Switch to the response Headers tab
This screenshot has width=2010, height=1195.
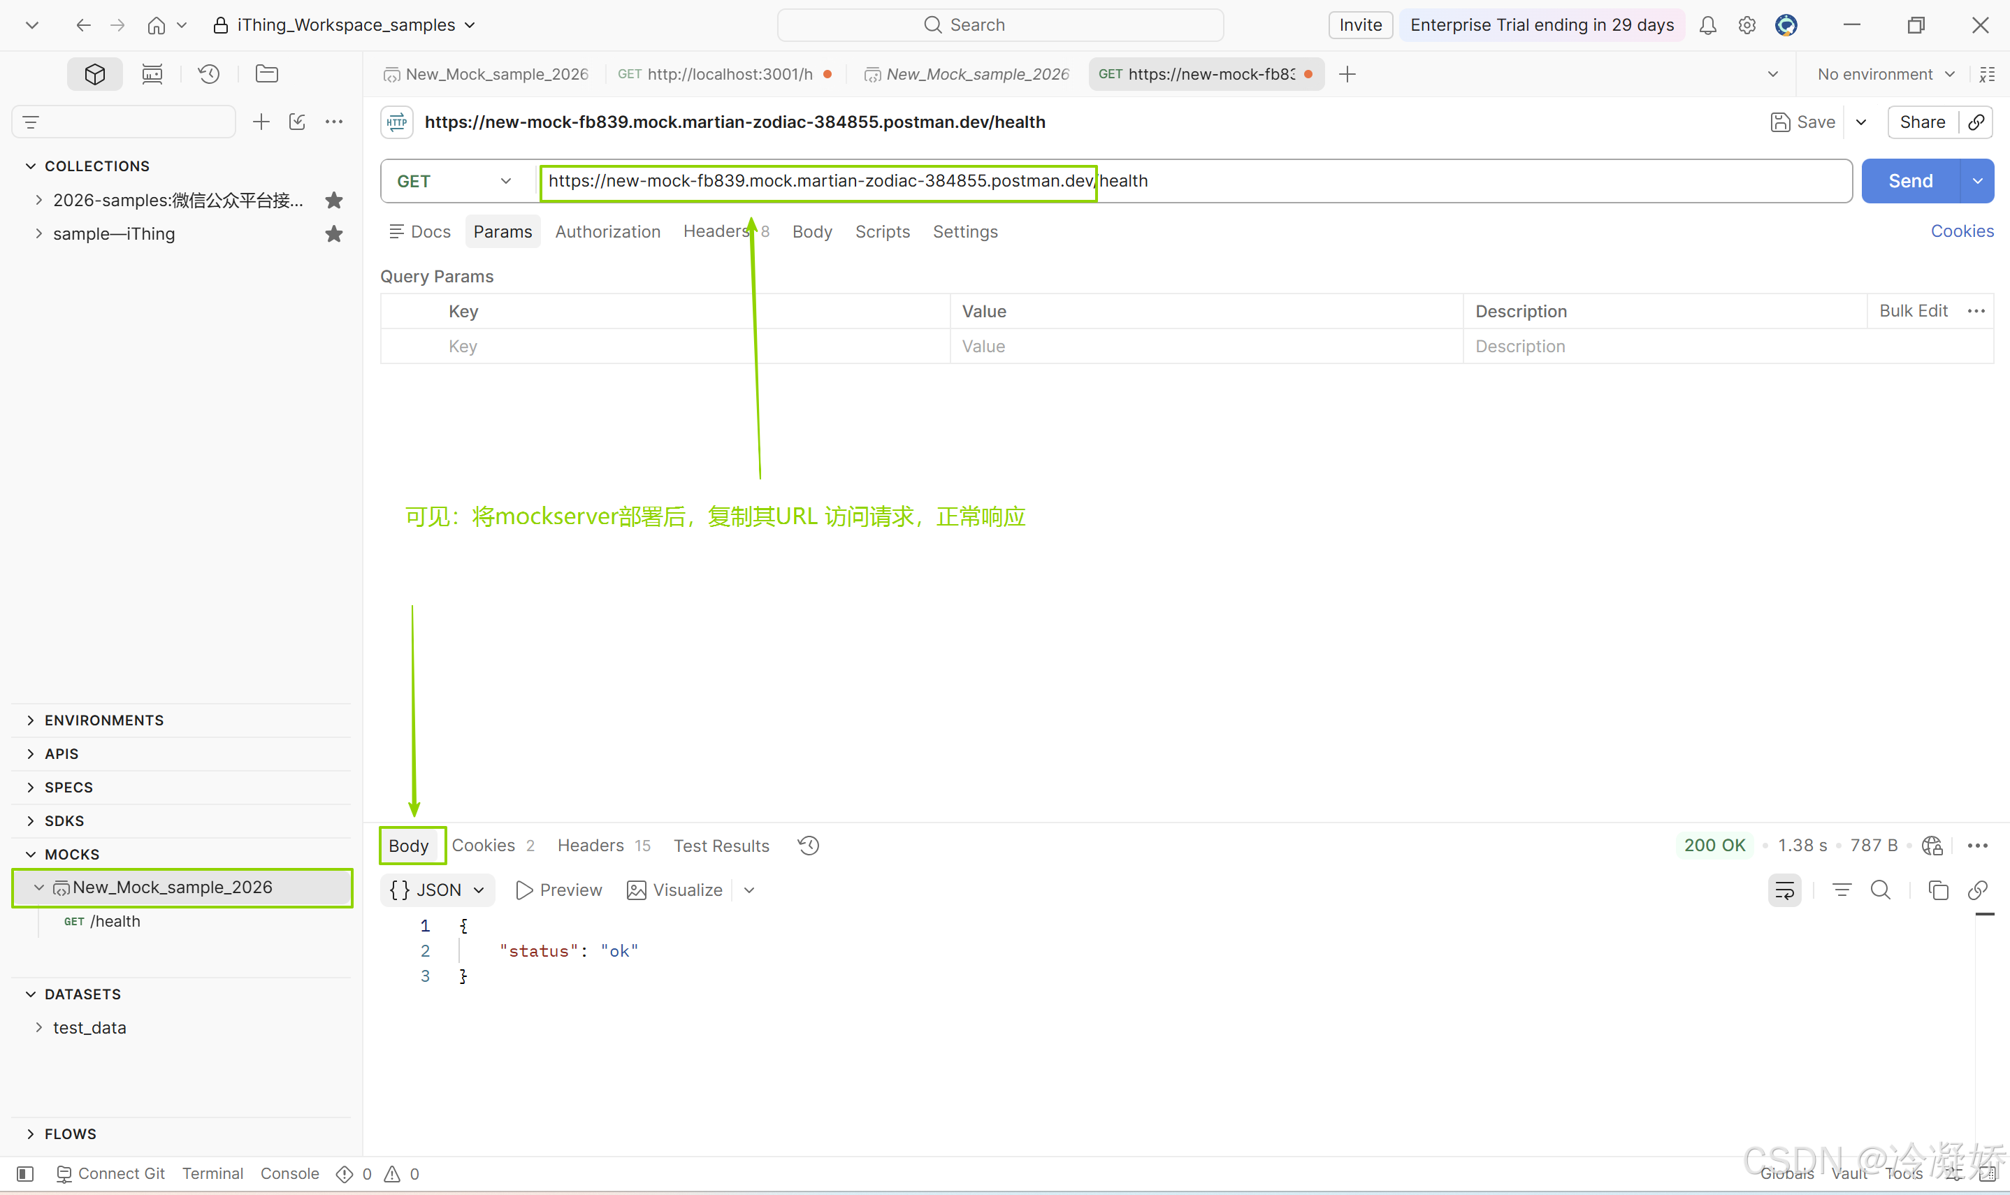pos(604,846)
